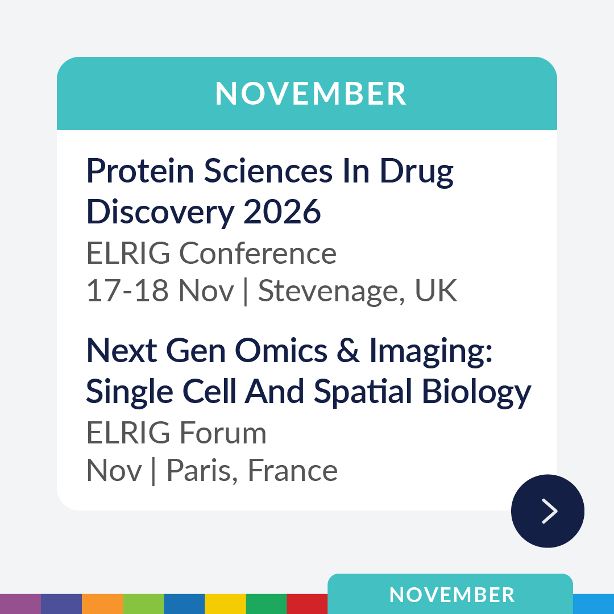Choose the yellow month segment
Viewport: 614px width, 614px height.
click(x=225, y=604)
